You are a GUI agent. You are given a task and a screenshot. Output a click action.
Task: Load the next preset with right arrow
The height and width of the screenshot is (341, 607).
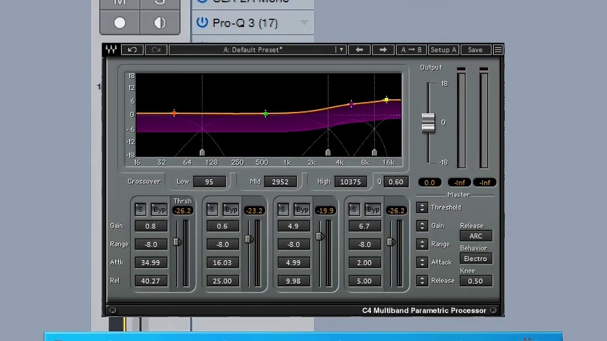pos(383,50)
